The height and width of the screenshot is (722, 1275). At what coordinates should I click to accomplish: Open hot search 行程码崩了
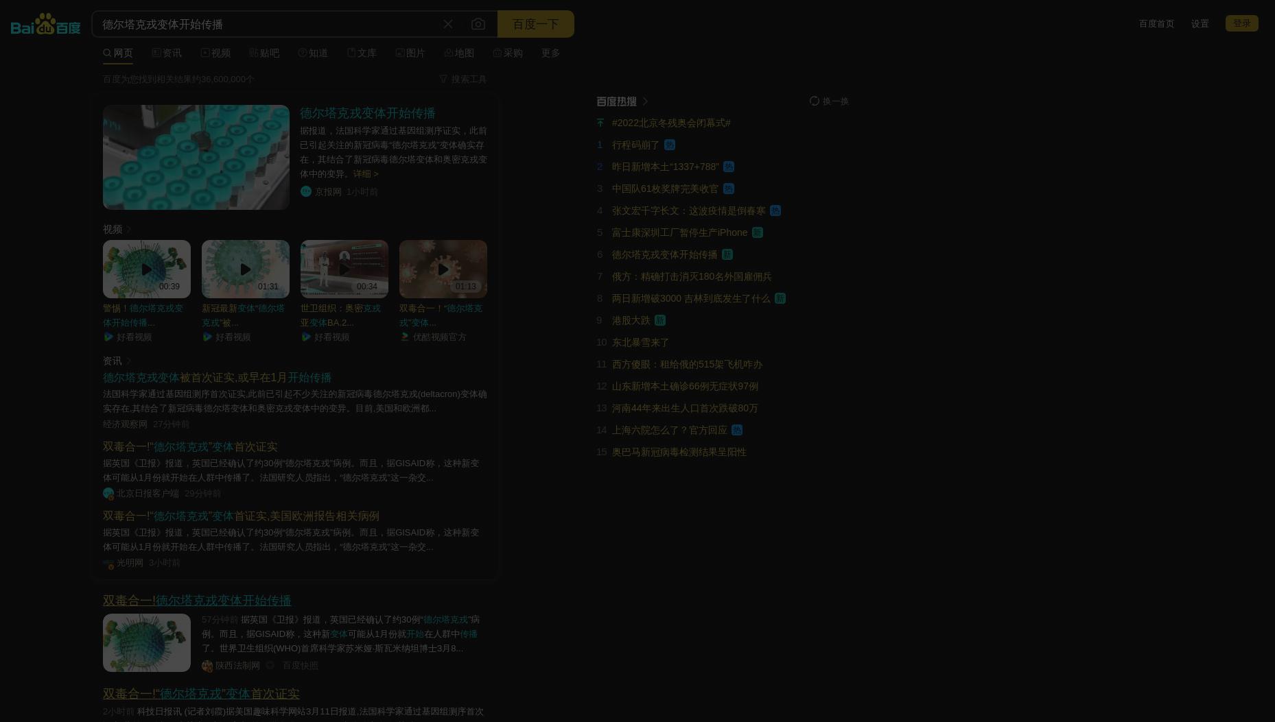pos(635,145)
